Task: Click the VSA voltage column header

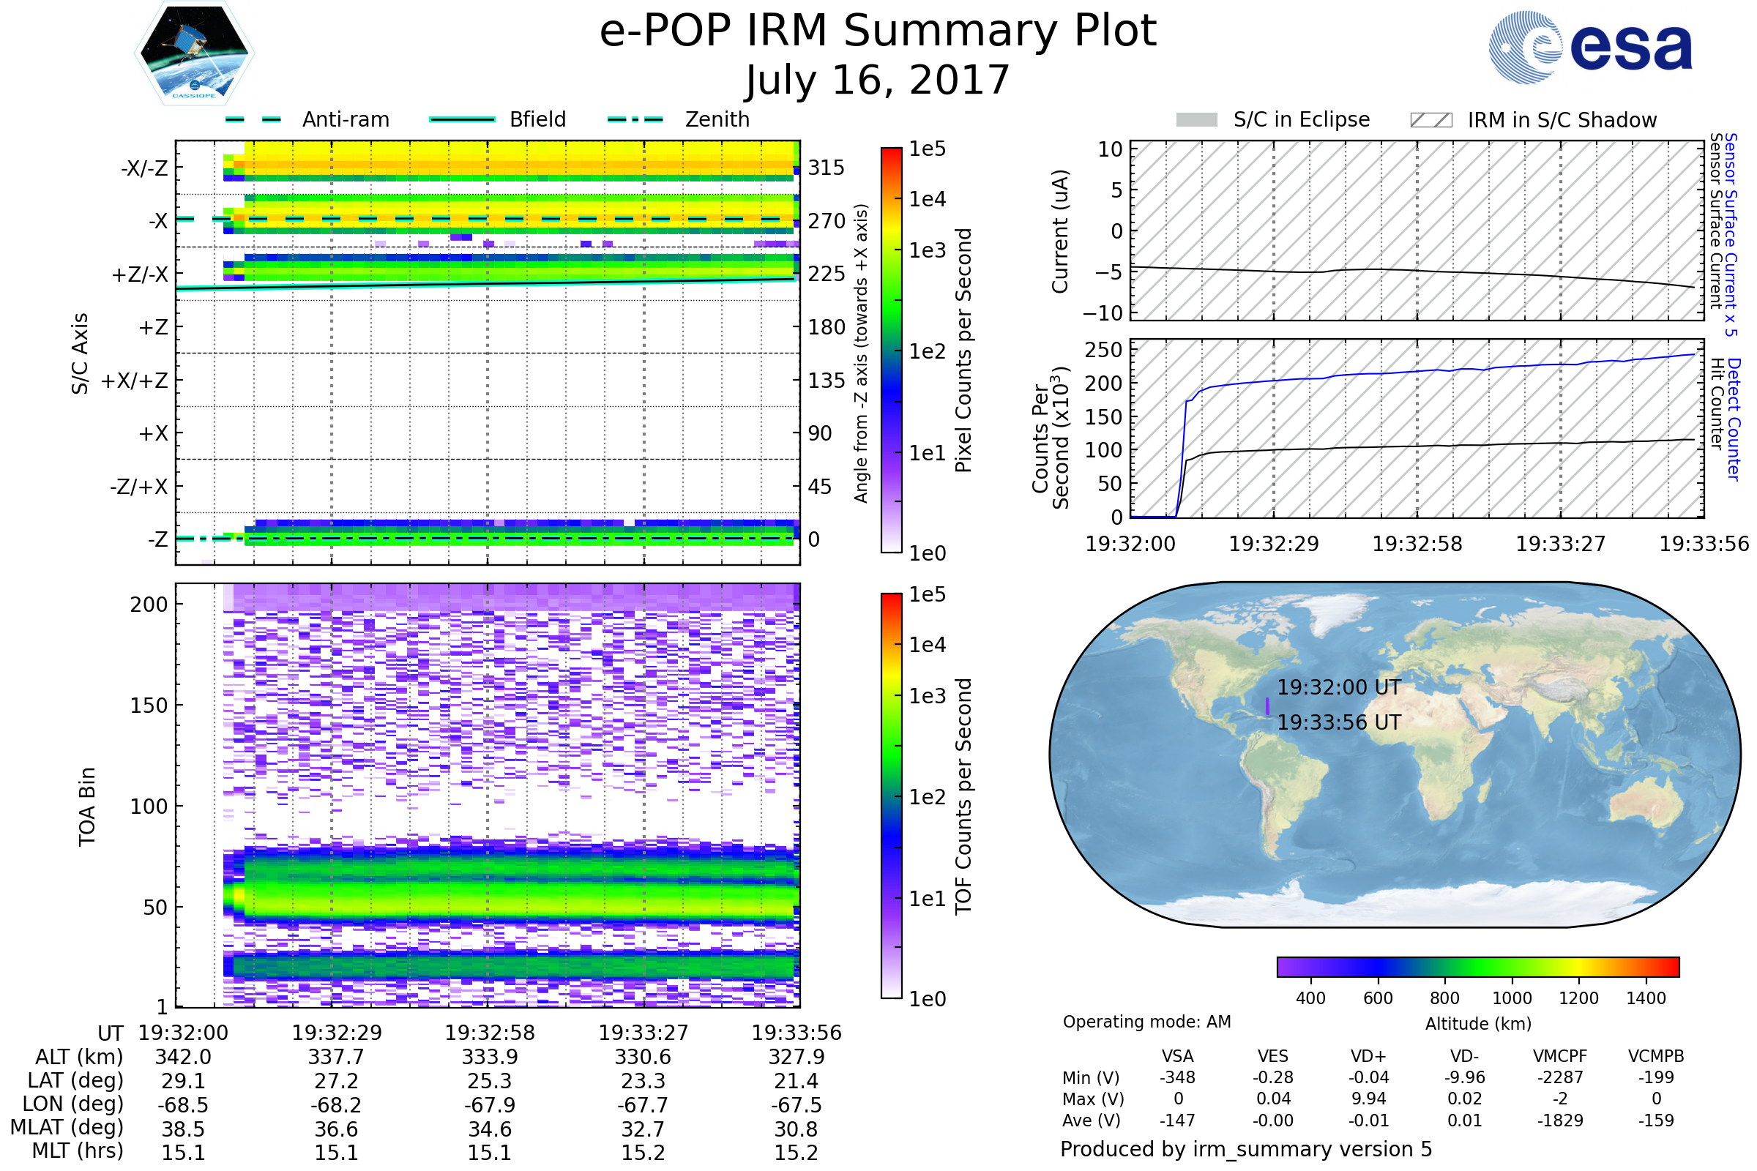Action: click(1177, 1056)
